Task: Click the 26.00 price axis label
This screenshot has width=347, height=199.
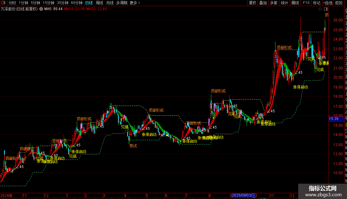Action: pos(338,20)
